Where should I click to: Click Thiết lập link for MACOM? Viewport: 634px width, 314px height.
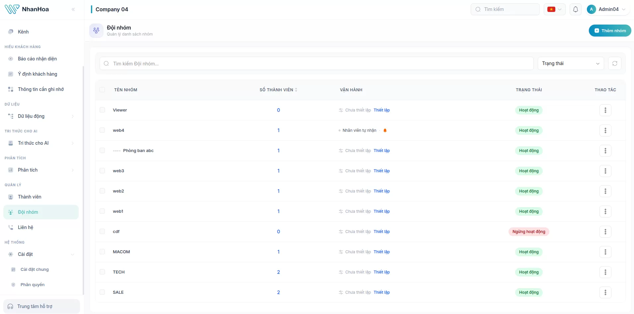tap(382, 252)
